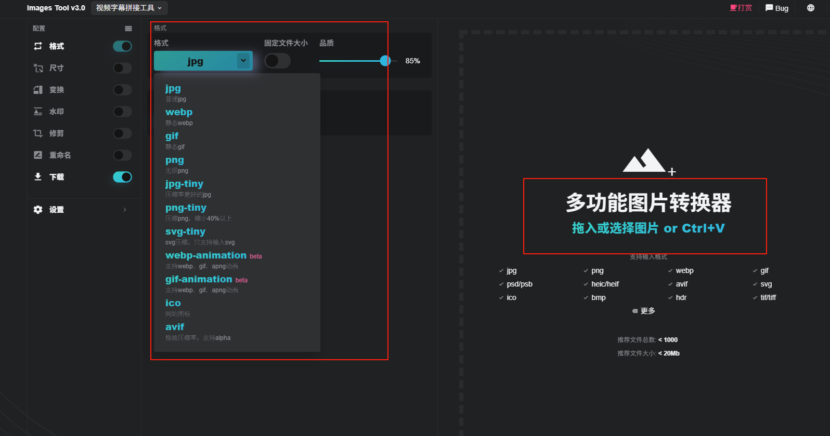
Task: Click the globe language icon
Action: tap(811, 8)
